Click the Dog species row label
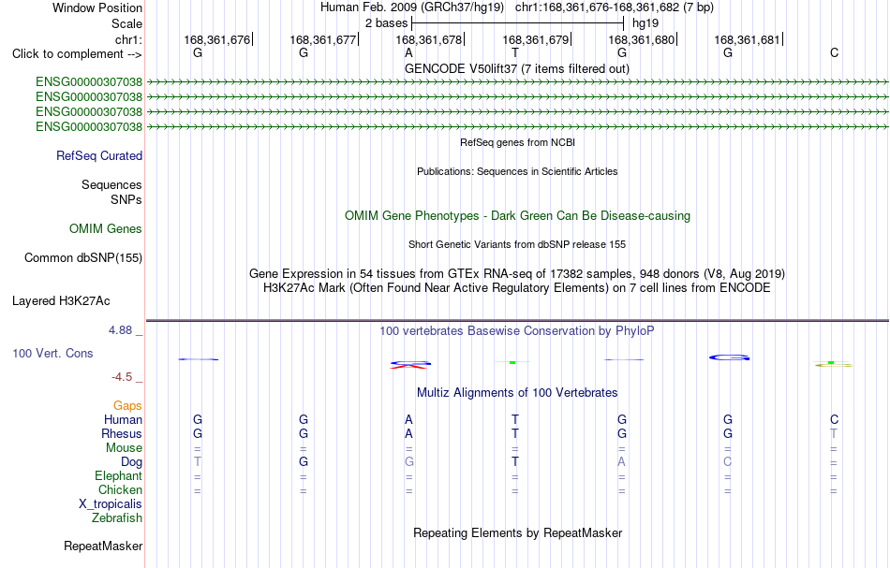Image resolution: width=890 pixels, height=568 pixels. (x=132, y=462)
